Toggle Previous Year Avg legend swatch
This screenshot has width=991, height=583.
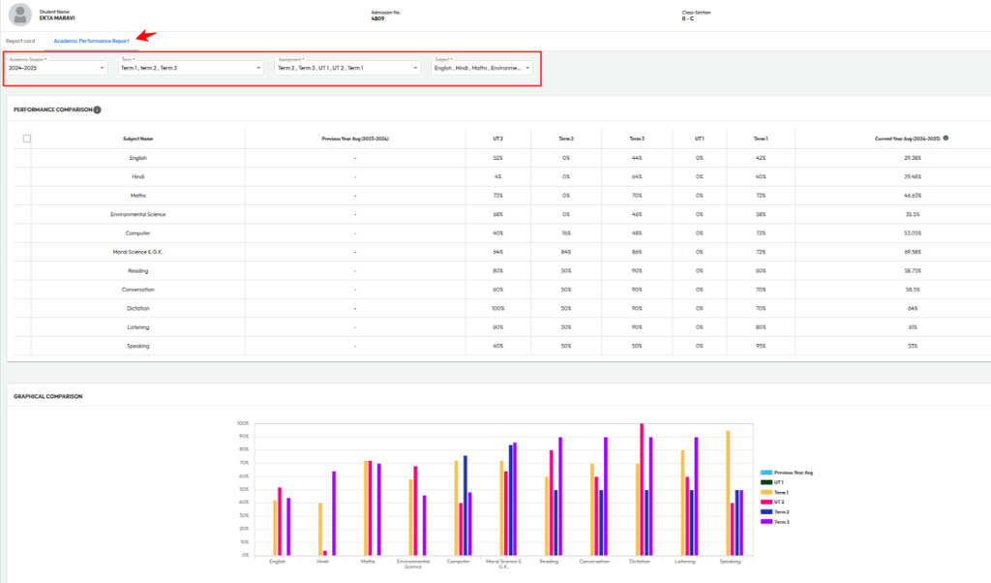click(x=766, y=473)
